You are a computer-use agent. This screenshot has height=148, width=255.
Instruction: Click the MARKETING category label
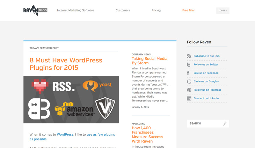click(x=139, y=124)
